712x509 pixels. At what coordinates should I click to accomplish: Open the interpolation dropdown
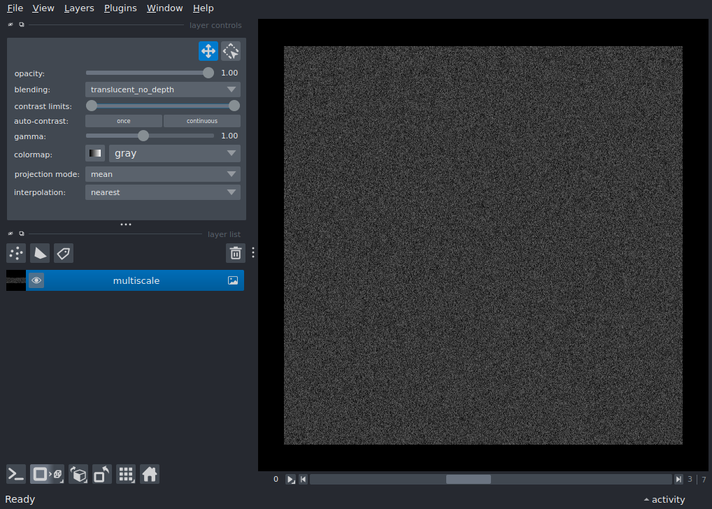pyautogui.click(x=162, y=192)
